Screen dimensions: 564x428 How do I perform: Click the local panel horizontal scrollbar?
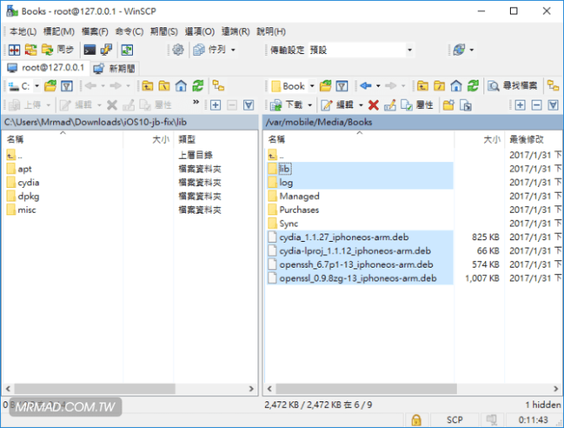(x=95, y=389)
